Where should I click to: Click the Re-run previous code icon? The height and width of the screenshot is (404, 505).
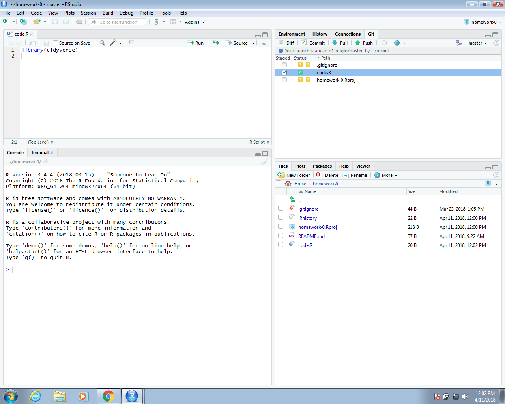point(216,43)
